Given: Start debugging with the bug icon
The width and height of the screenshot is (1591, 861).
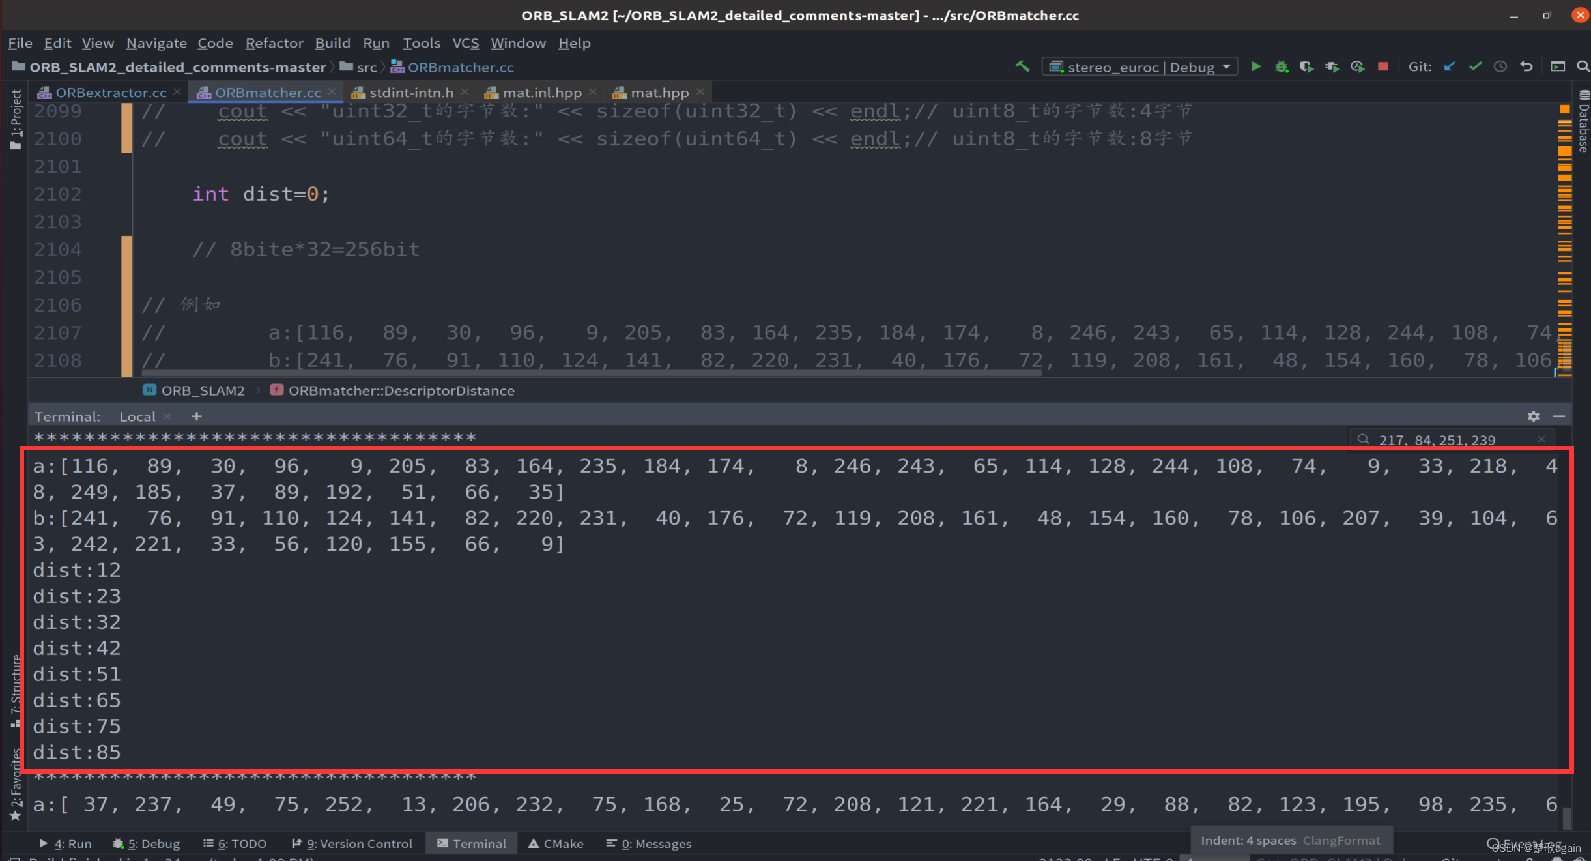Looking at the screenshot, I should (x=1282, y=67).
